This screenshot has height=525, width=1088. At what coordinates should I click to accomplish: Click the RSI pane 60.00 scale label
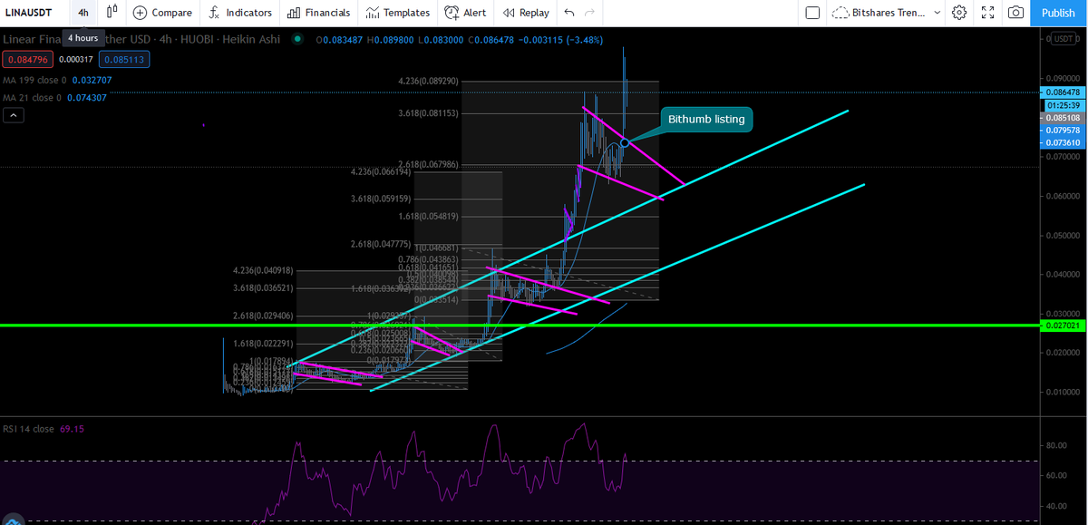pos(1055,475)
